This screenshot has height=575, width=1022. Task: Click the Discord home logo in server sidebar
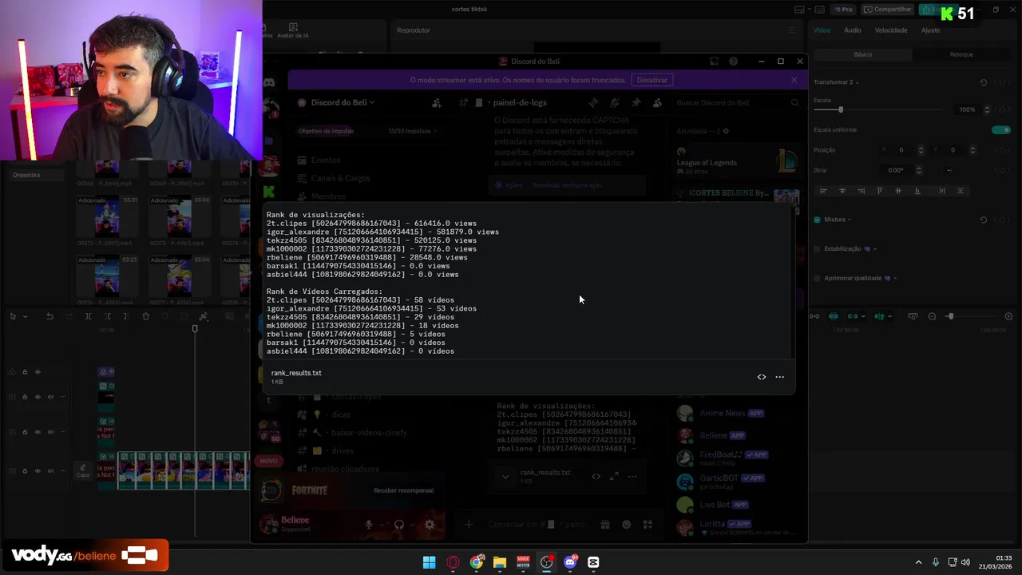(270, 83)
